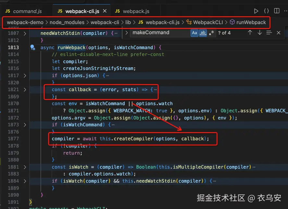288x209 pixels.
Task: Click compiler.options.watch on line 1883
Action: 100,174
